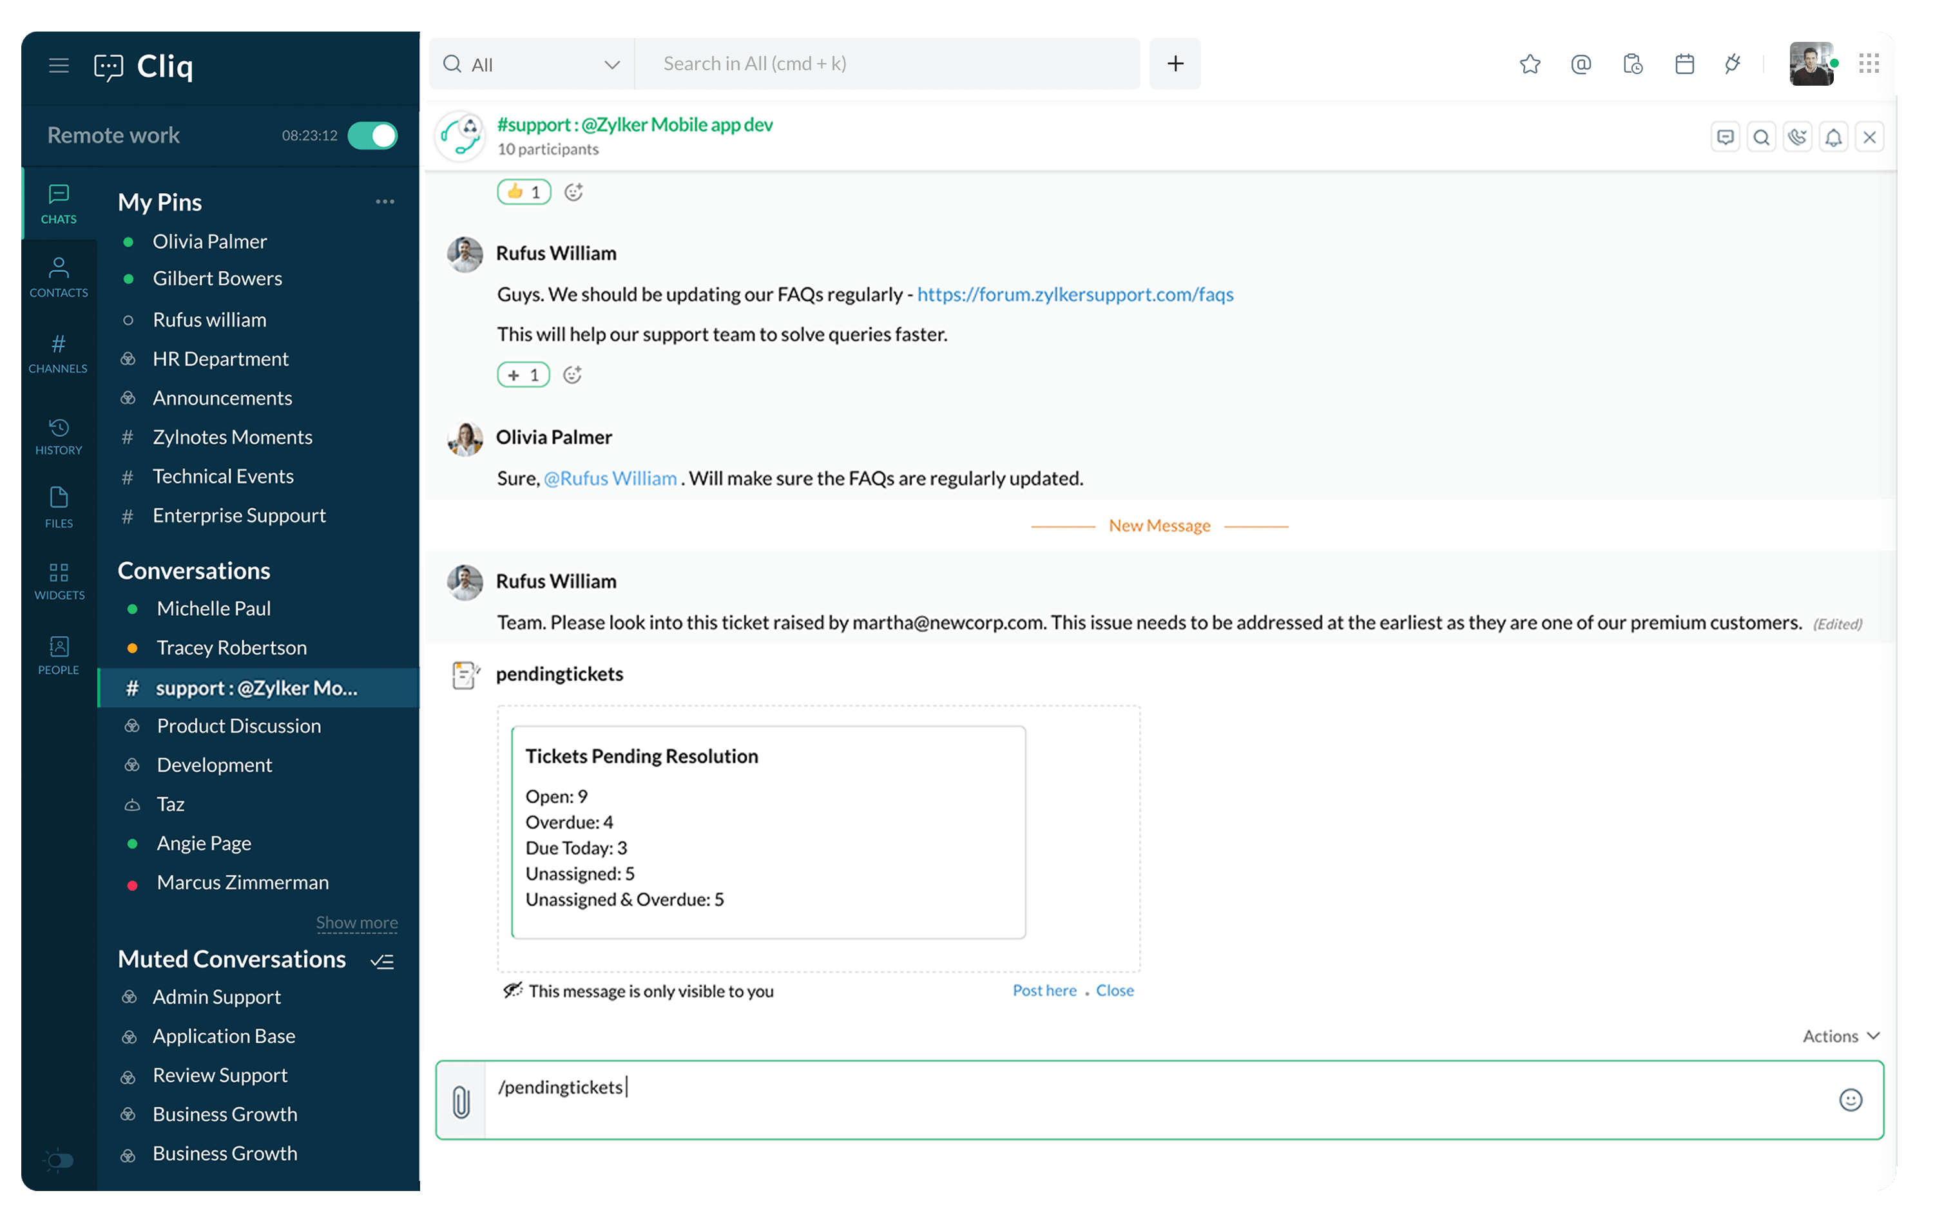This screenshot has width=1933, height=1220.
Task: Open the calendar icon
Action: pos(1684,63)
